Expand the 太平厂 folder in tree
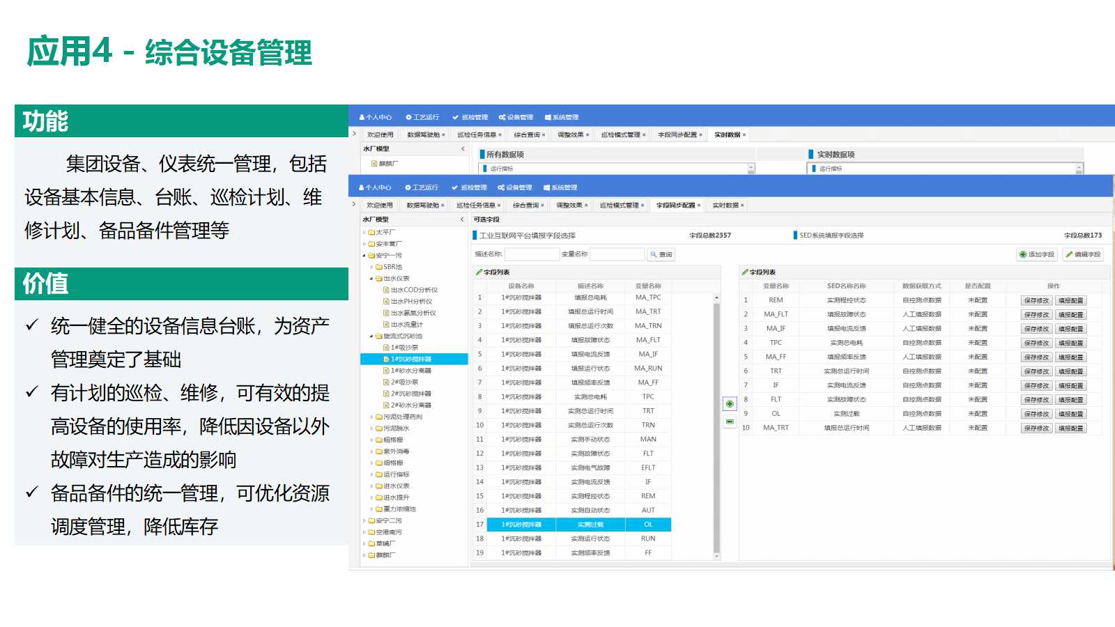Image resolution: width=1115 pixels, height=627 pixels. [x=364, y=233]
